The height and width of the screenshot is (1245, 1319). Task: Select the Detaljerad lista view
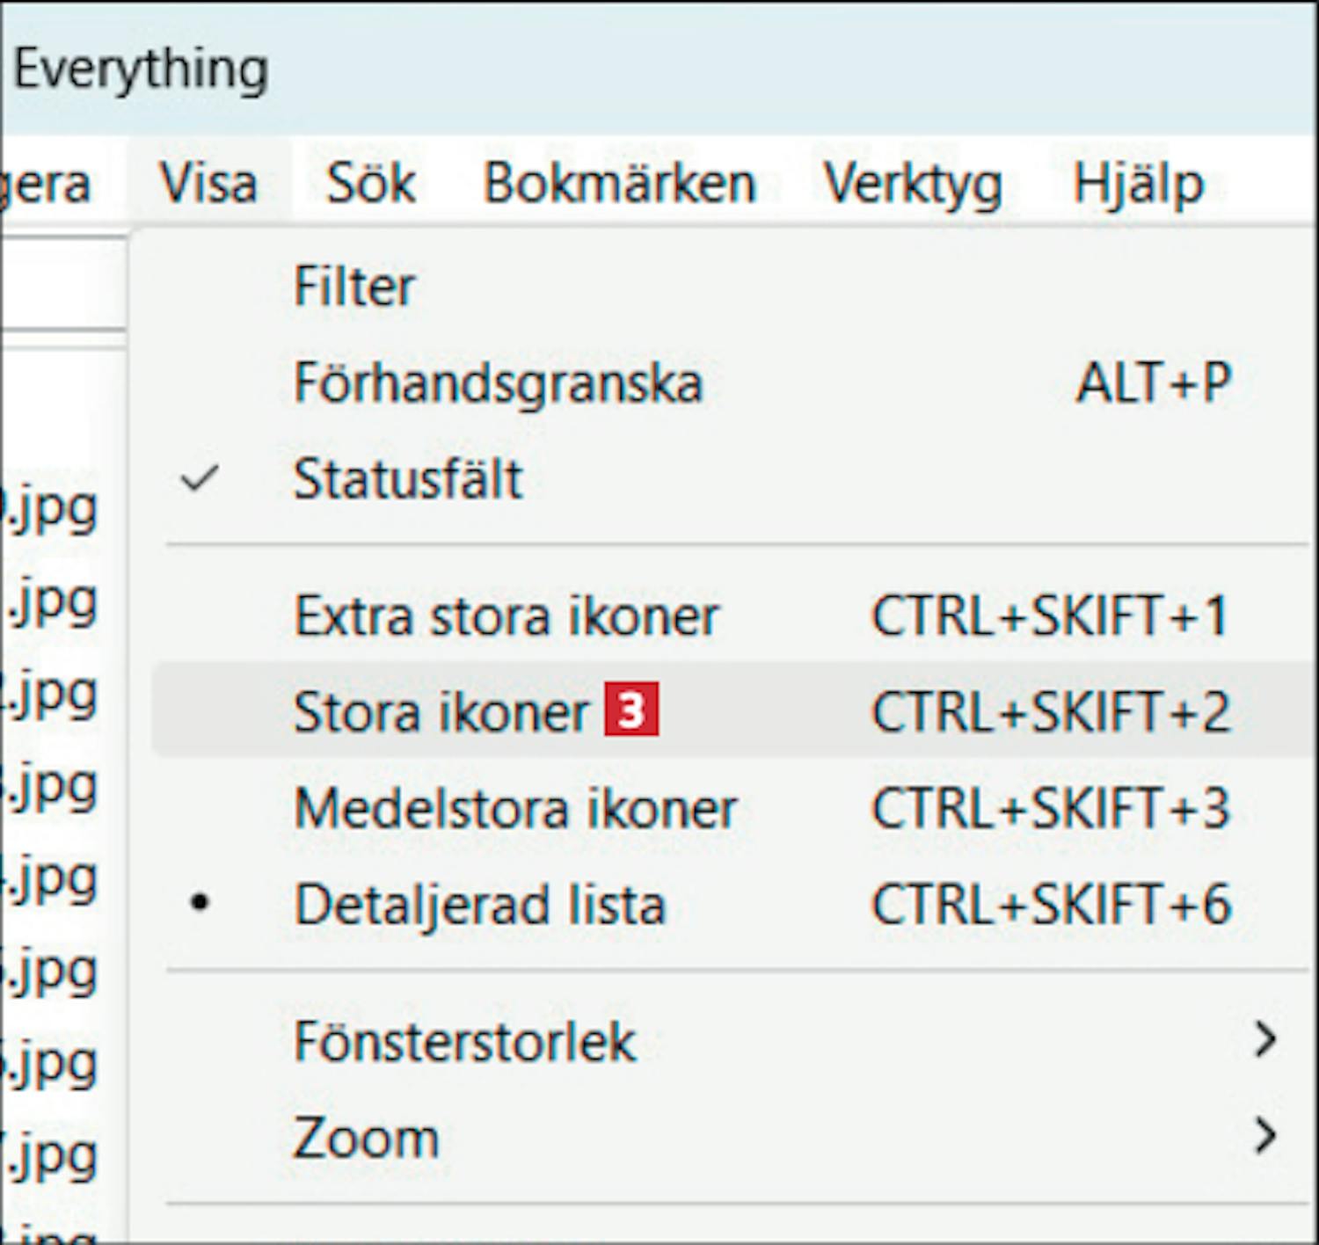[480, 905]
